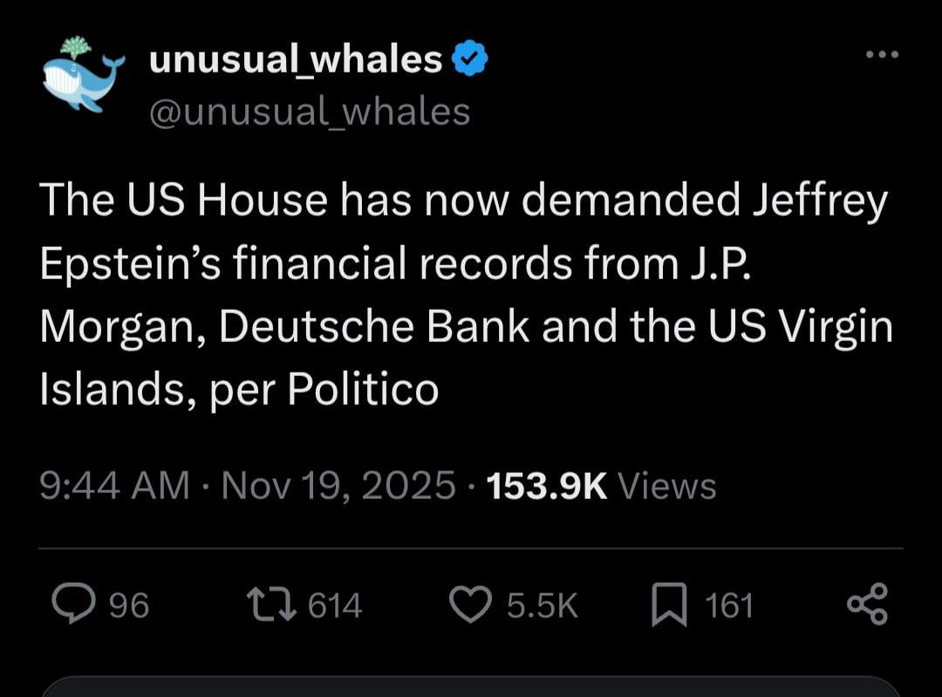The height and width of the screenshot is (697, 942).
Task: Click the Nov 19, 2025 date
Action: point(338,485)
